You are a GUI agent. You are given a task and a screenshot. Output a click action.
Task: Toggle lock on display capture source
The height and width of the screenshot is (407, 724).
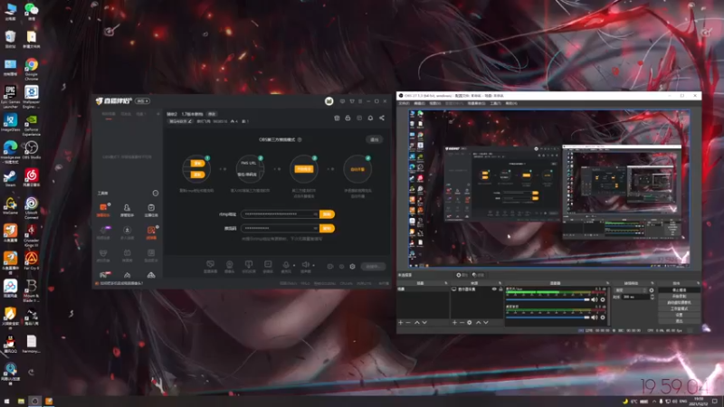click(500, 289)
